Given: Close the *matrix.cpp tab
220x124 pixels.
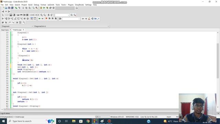Looking at the screenshot, I should coord(23,30).
